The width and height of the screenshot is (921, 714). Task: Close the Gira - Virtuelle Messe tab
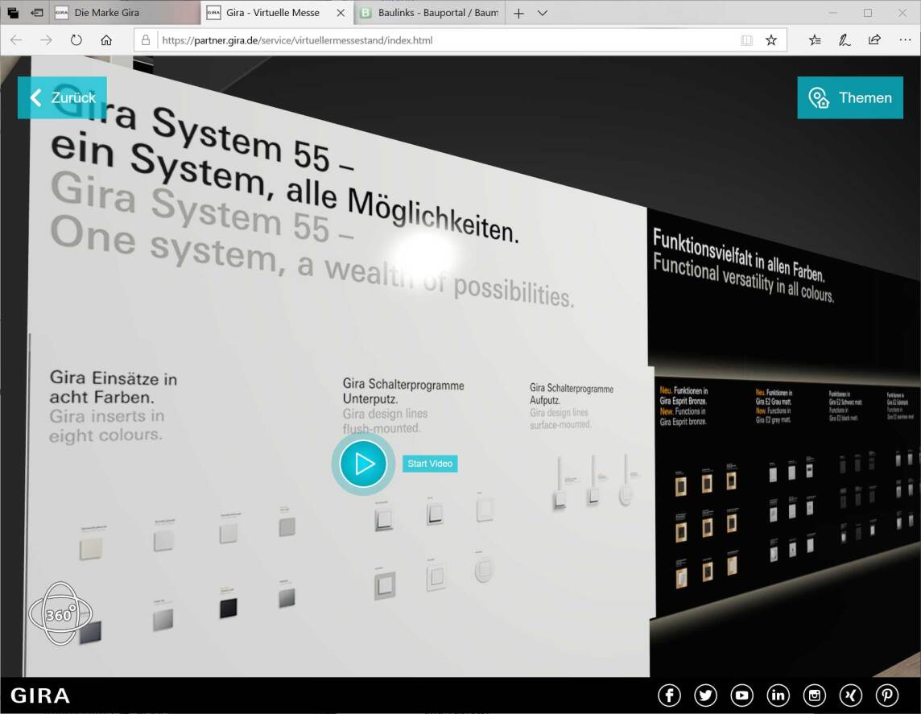(341, 12)
